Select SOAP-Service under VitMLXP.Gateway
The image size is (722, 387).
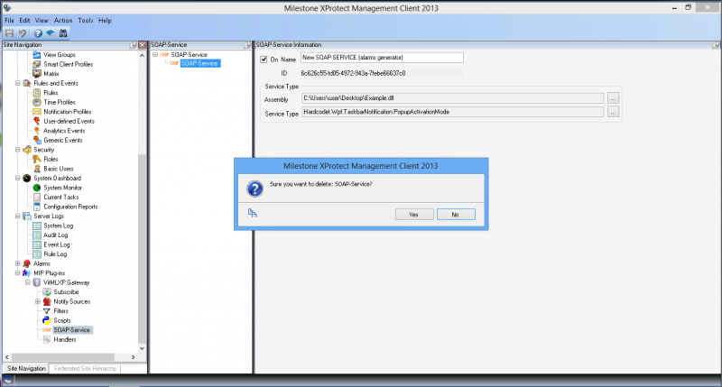click(72, 330)
